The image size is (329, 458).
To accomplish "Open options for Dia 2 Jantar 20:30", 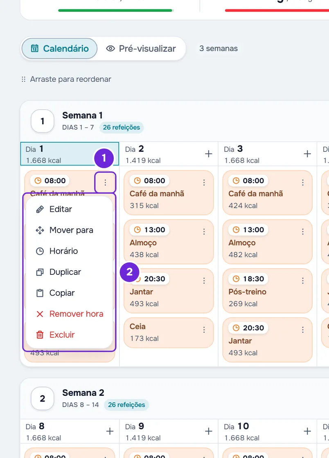I will [204, 281].
